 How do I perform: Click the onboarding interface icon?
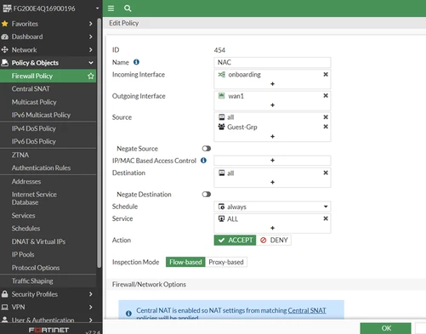[x=222, y=74]
